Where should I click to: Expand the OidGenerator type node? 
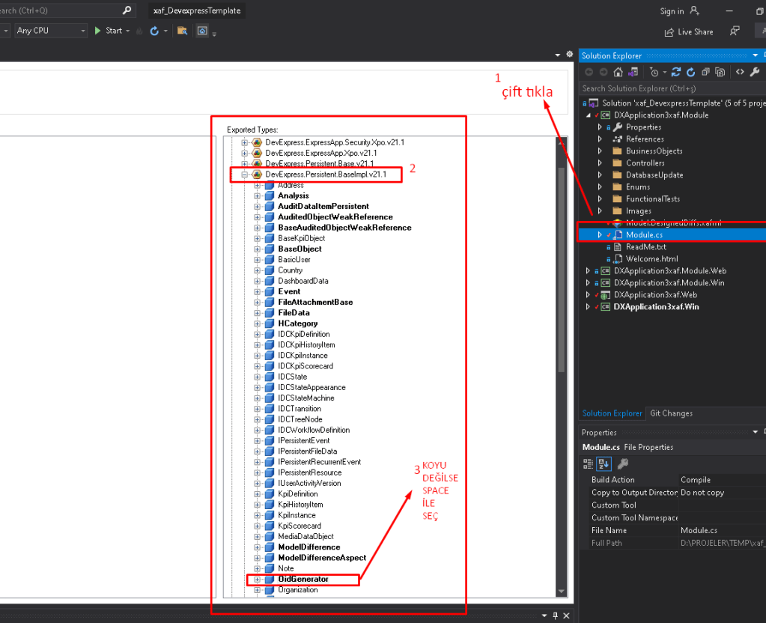pos(258,580)
